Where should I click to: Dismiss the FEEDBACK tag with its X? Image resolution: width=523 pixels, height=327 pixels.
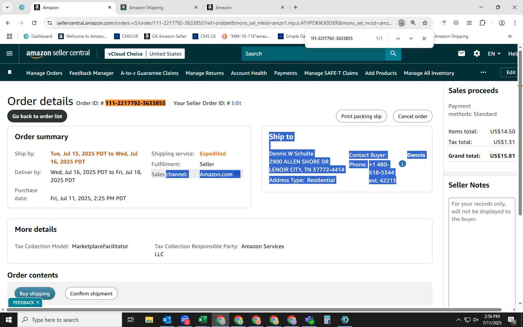38,302
